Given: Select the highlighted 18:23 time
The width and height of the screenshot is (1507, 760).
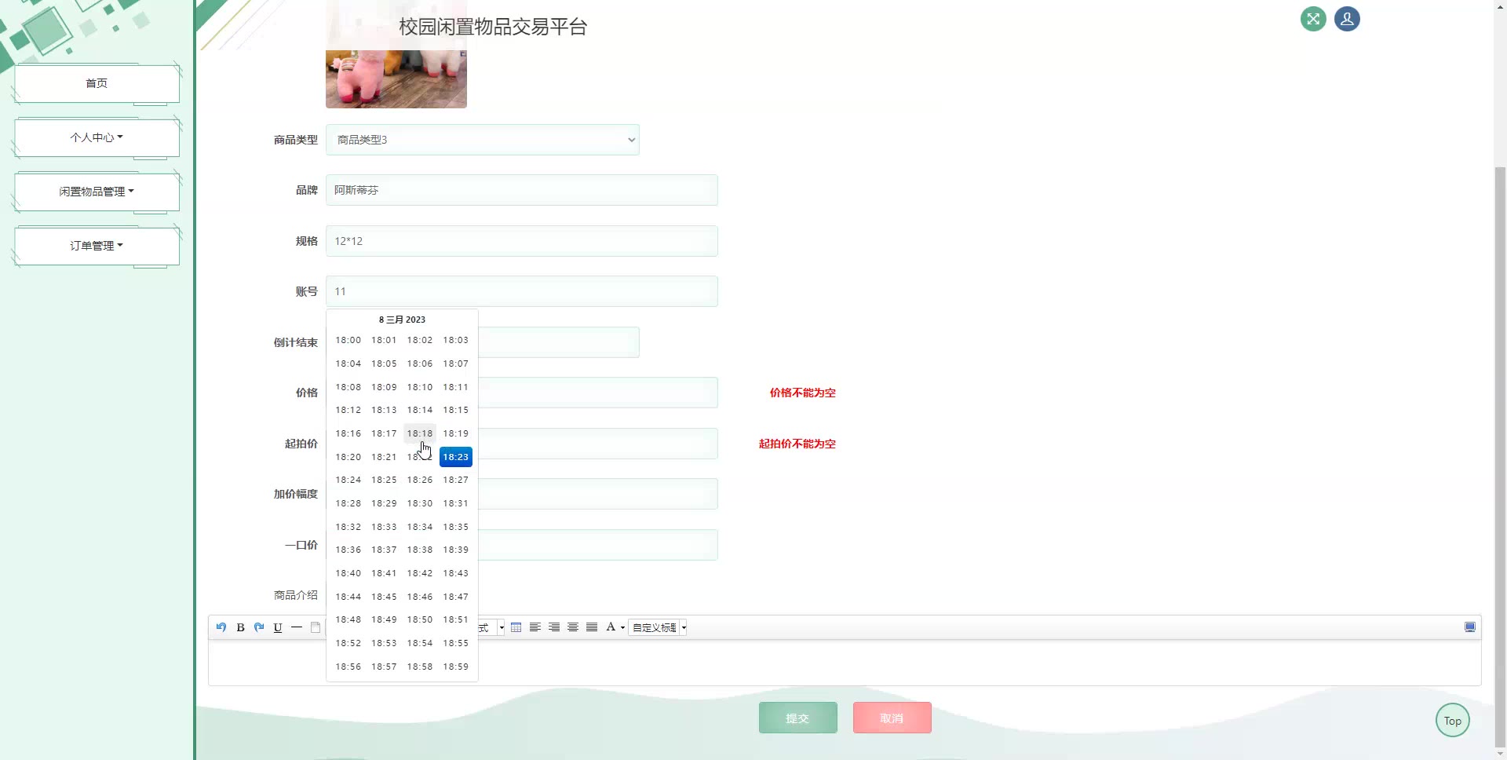Looking at the screenshot, I should [456, 457].
